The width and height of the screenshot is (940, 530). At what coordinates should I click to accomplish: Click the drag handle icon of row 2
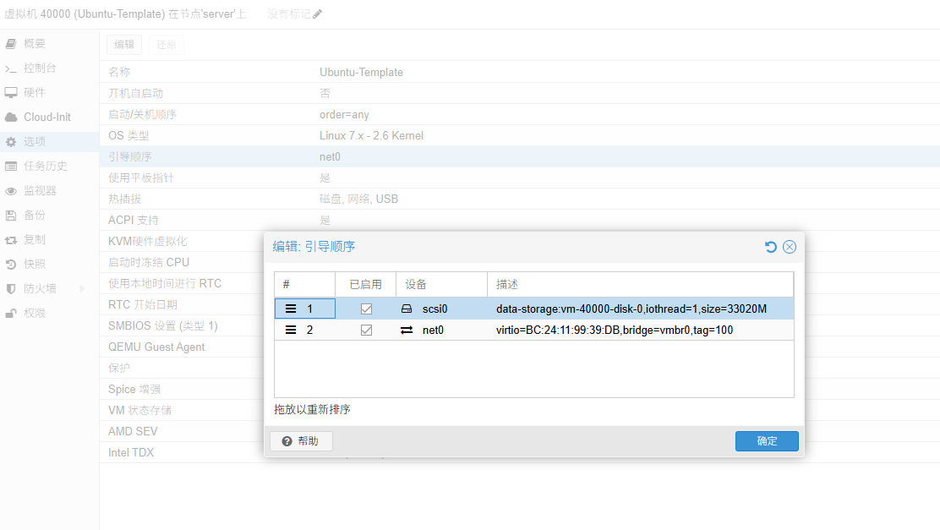point(291,330)
